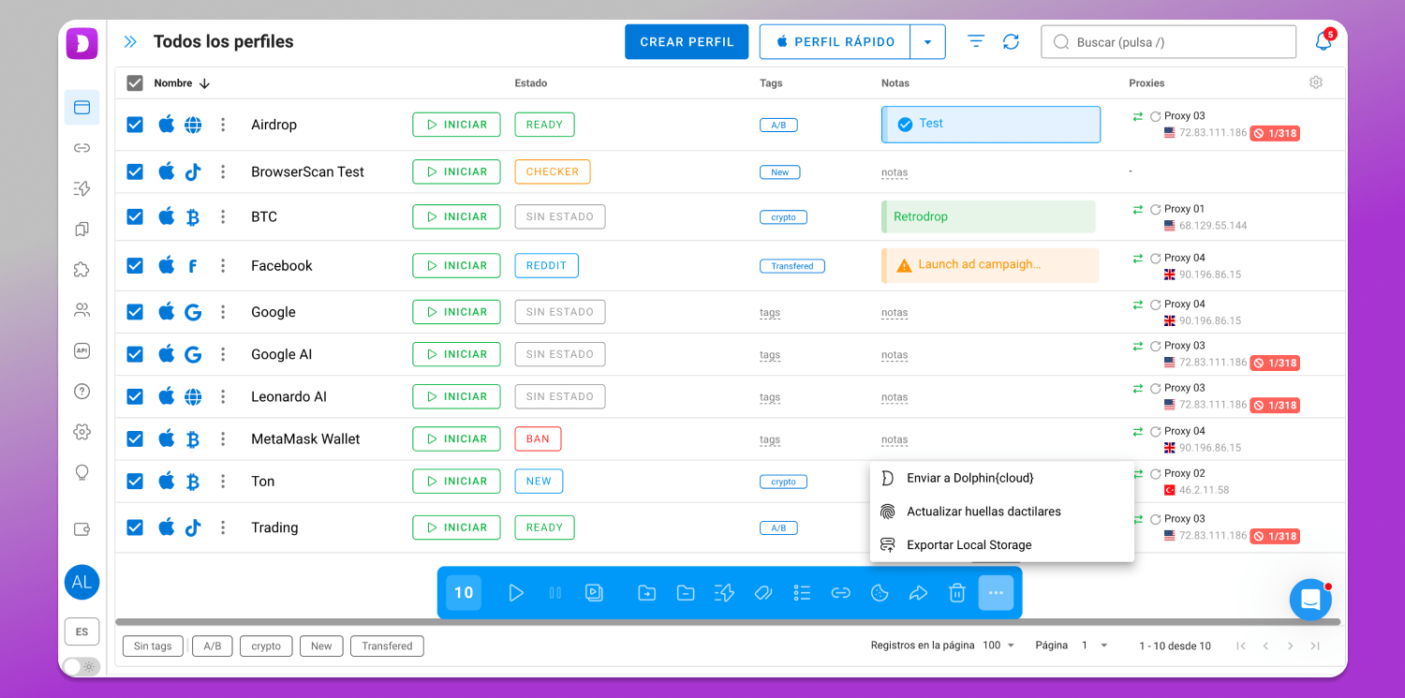1405x698 pixels.
Task: Open the users team icon in sidebar
Action: click(x=81, y=310)
